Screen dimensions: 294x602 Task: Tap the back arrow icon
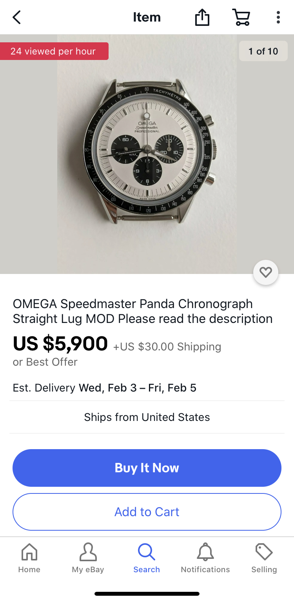point(16,17)
